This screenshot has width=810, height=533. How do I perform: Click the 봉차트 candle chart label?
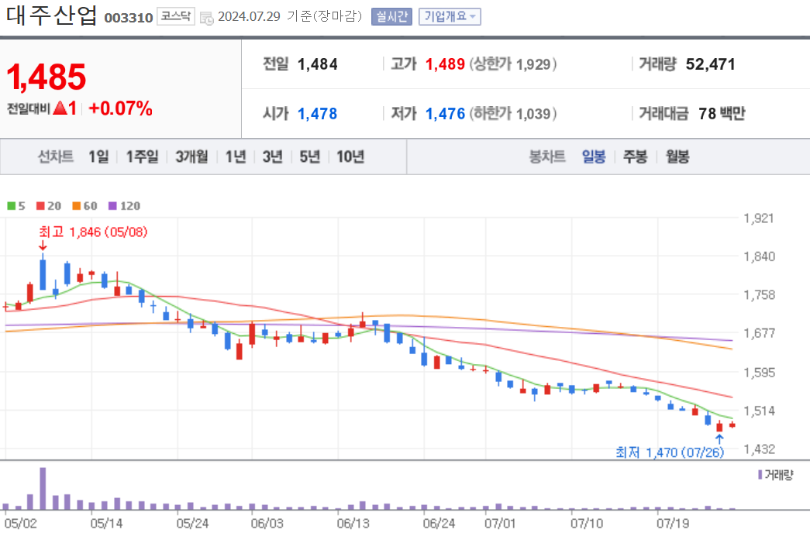click(x=547, y=156)
